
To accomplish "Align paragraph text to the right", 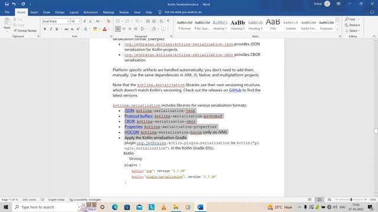I will pyautogui.click(x=130, y=29).
